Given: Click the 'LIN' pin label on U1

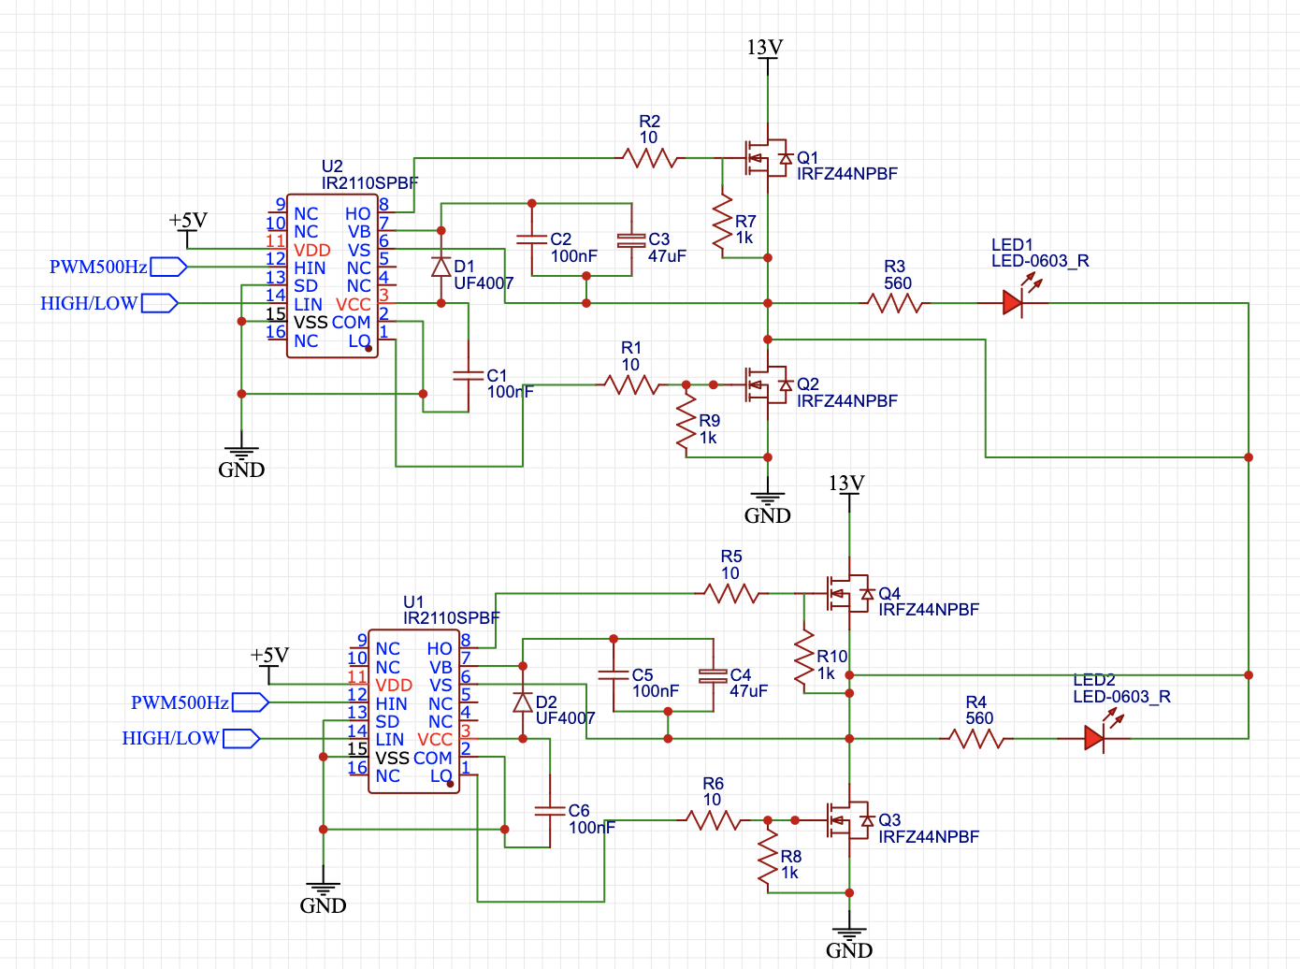Looking at the screenshot, I should (390, 740).
